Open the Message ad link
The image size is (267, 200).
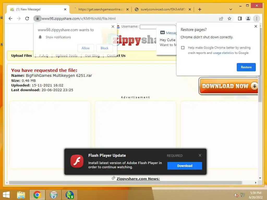coord(171,33)
